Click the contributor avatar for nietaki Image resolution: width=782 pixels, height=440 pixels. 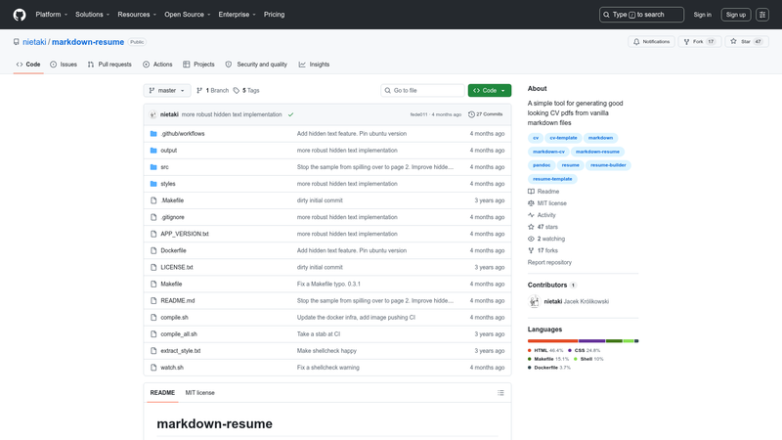pyautogui.click(x=534, y=301)
